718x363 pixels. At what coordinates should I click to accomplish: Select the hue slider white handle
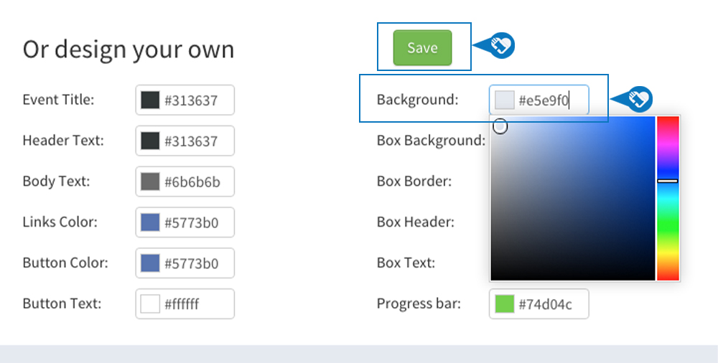(668, 181)
